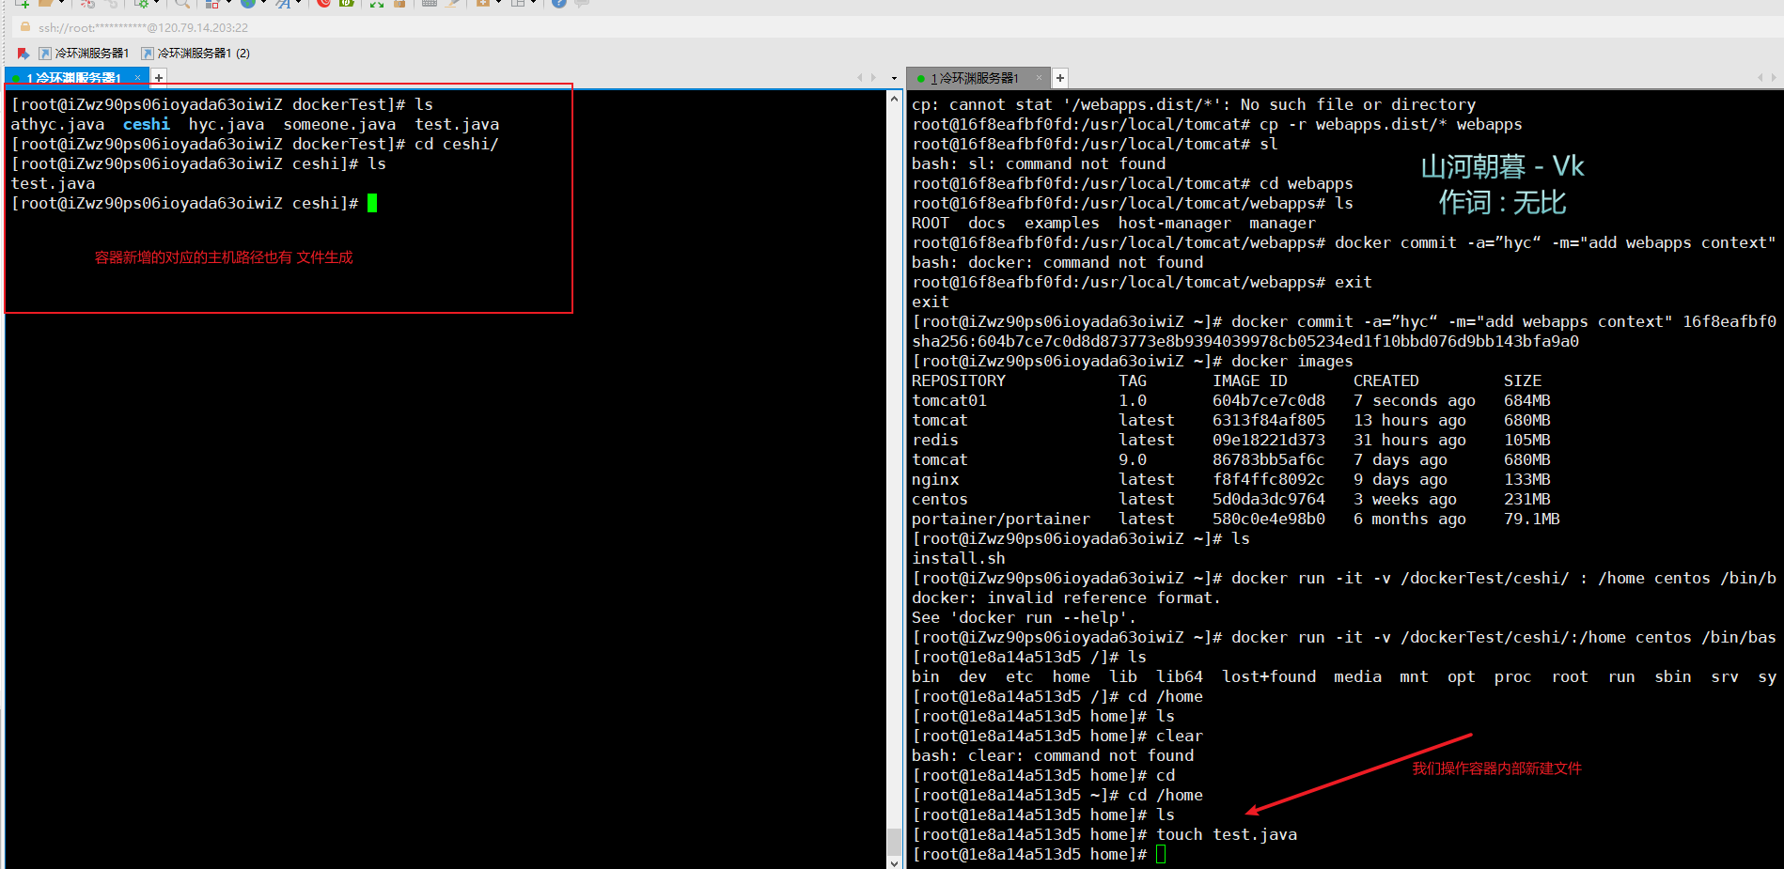Viewport: 1784px width, 869px height.
Task: Expand the dropdown arrow beside the open folder icon
Action: [61, 4]
